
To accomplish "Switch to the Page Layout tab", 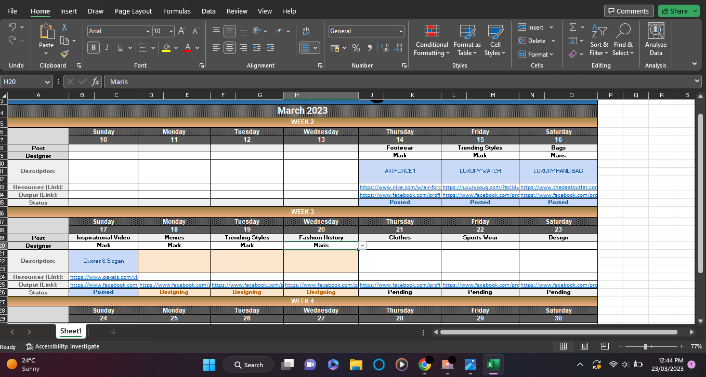I will pos(133,11).
